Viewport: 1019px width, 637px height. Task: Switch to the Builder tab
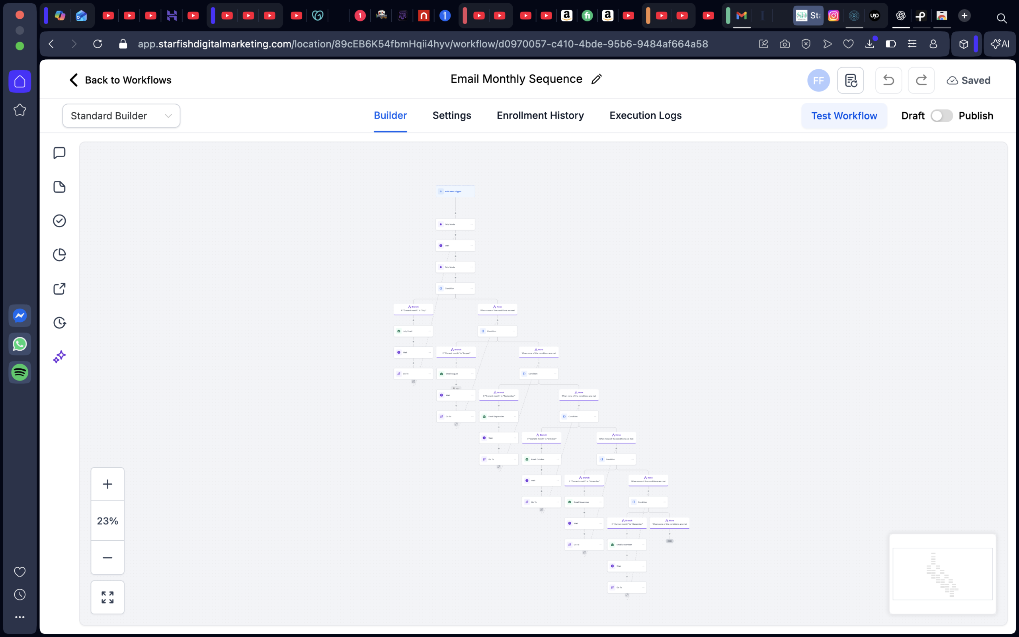click(x=390, y=115)
